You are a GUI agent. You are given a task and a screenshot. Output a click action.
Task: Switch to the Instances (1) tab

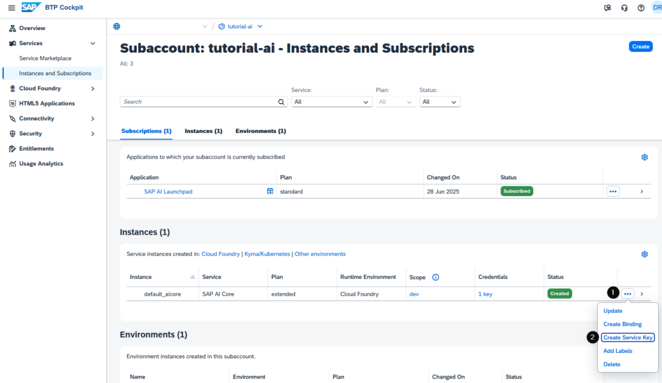click(204, 131)
